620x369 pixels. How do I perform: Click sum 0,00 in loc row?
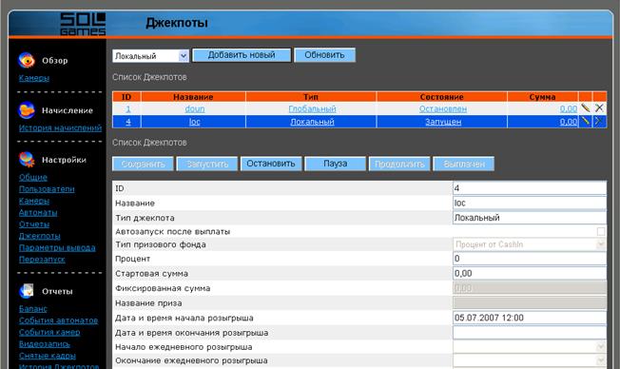[x=569, y=122]
